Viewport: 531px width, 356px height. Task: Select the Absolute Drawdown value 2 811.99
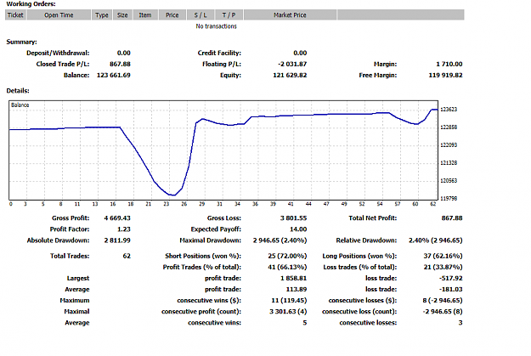tap(117, 240)
